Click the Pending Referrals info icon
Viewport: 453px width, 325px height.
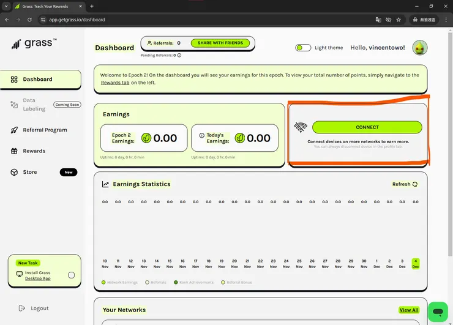click(179, 56)
